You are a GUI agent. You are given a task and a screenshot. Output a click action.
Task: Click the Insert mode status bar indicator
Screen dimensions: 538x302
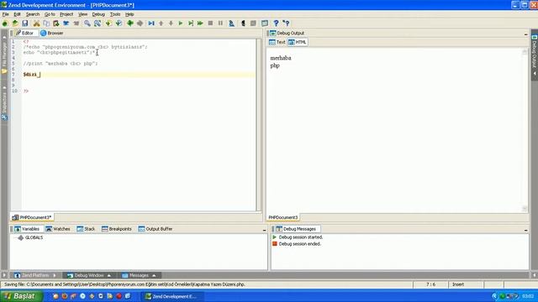[x=458, y=284]
